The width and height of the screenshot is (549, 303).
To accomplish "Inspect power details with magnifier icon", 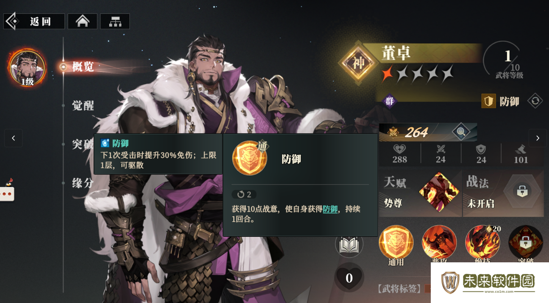I will (461, 132).
